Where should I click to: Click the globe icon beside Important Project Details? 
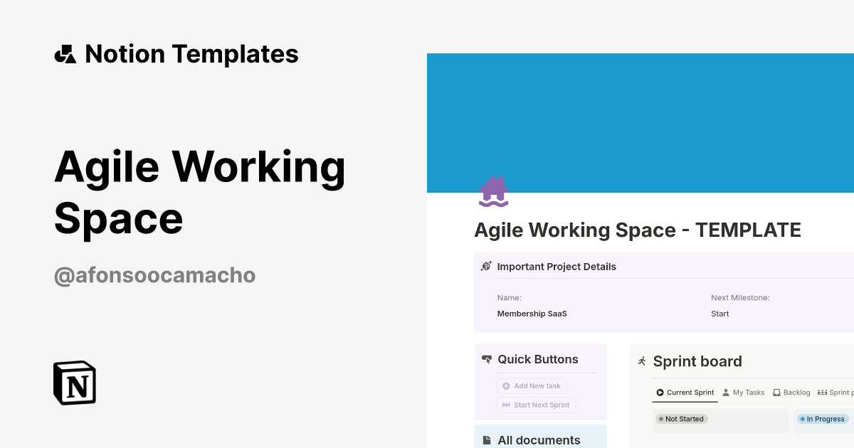[486, 265]
